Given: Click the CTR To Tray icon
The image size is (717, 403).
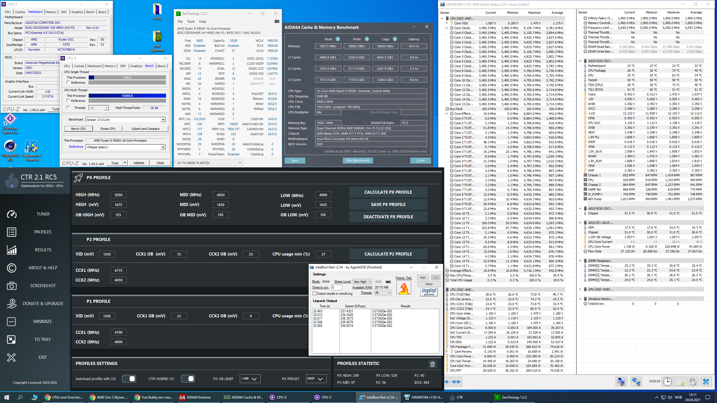Looking at the screenshot, I should (11, 339).
